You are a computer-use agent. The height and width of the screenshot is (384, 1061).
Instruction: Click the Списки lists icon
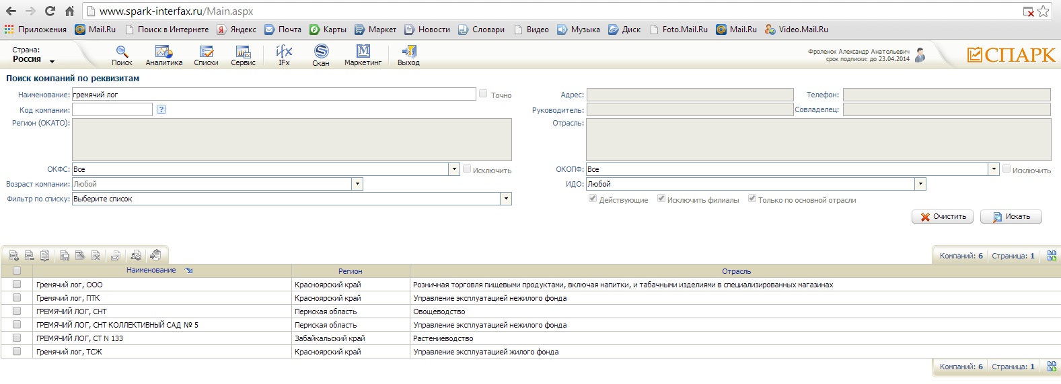(x=206, y=52)
